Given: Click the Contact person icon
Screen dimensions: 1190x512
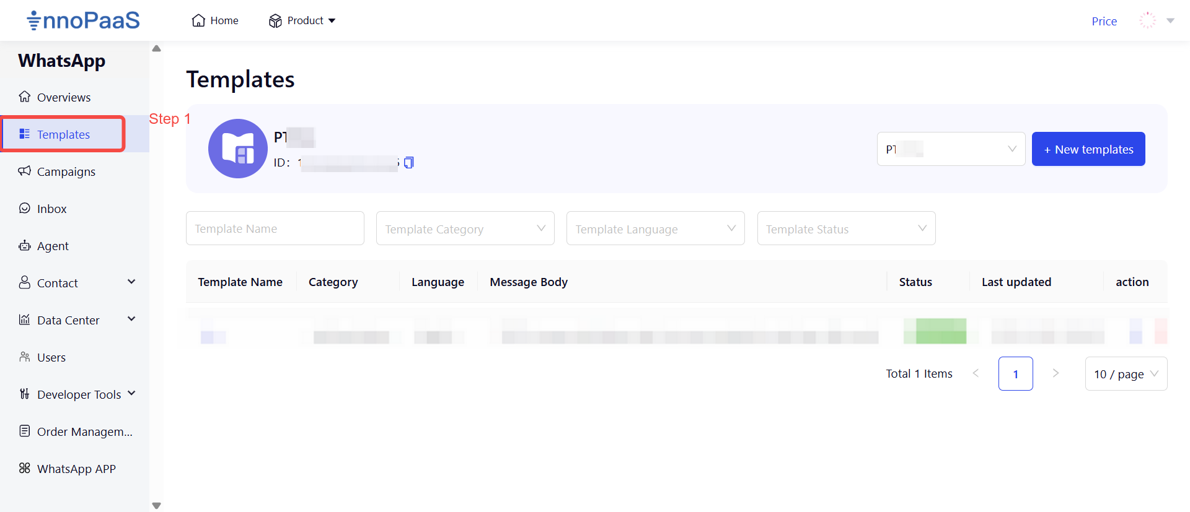Looking at the screenshot, I should click(25, 282).
